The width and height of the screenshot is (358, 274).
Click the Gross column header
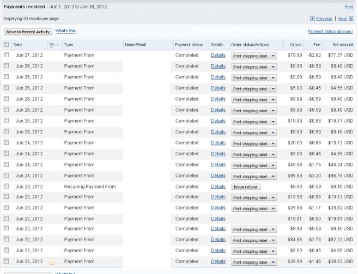pyautogui.click(x=296, y=45)
